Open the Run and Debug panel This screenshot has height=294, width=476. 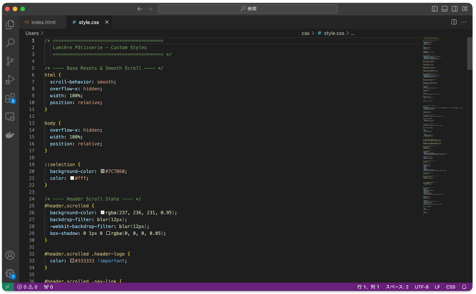click(x=10, y=80)
